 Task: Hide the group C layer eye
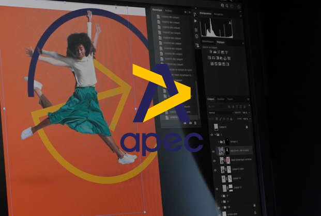coord(212,135)
